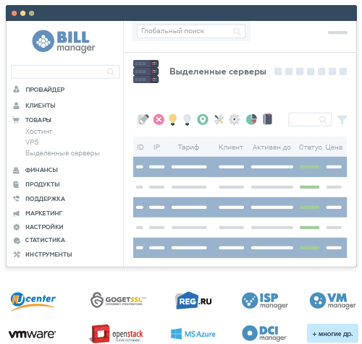The width and height of the screenshot is (362, 344).
Task: Click the ТОВАРЫ shopping cart icon
Action: (x=16, y=120)
